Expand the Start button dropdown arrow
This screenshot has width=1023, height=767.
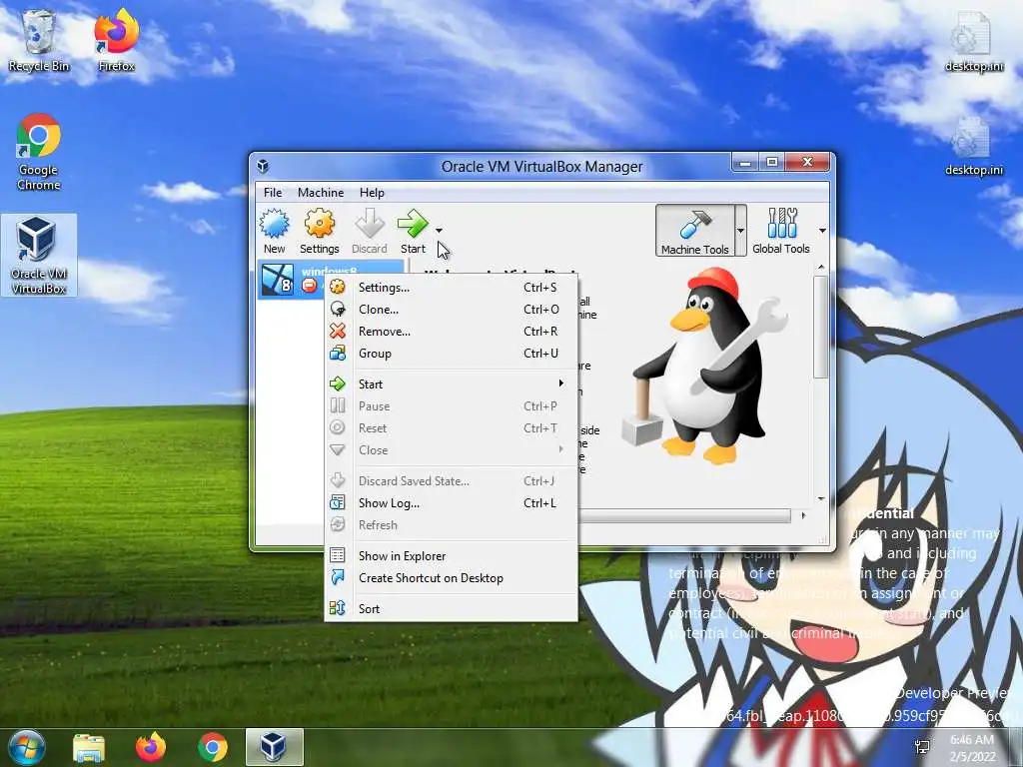click(x=440, y=231)
